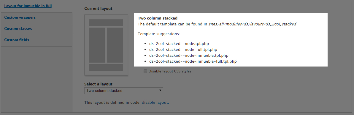Click the left column in the layout preview
Image resolution: width=354 pixels, height=115 pixels.
point(97,45)
